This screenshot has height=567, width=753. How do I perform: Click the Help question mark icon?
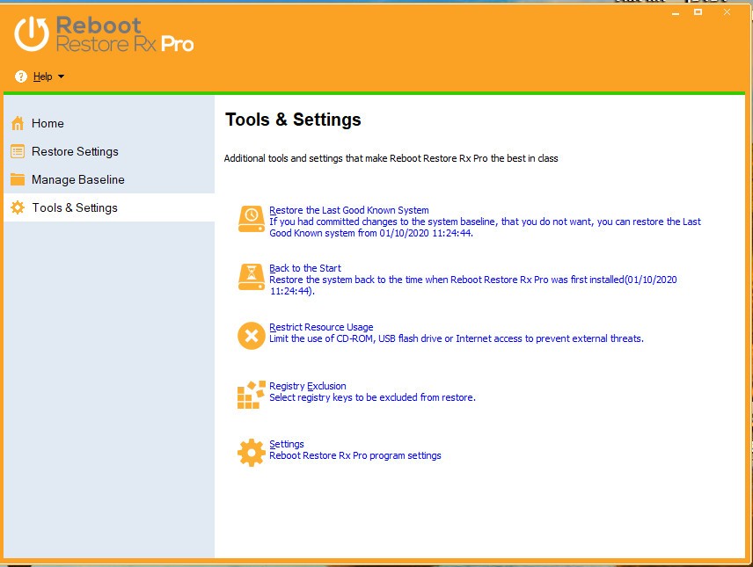21,76
